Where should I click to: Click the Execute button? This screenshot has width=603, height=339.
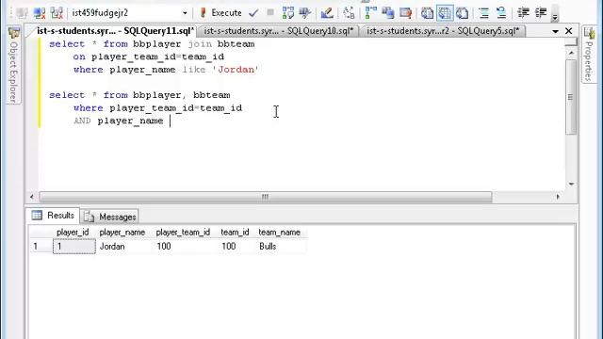pyautogui.click(x=220, y=13)
